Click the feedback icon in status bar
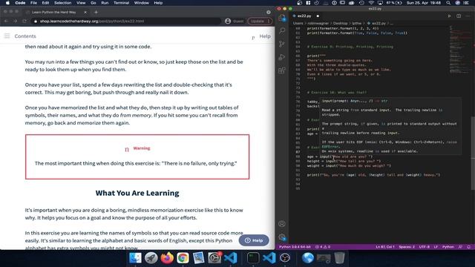 pos(460,247)
